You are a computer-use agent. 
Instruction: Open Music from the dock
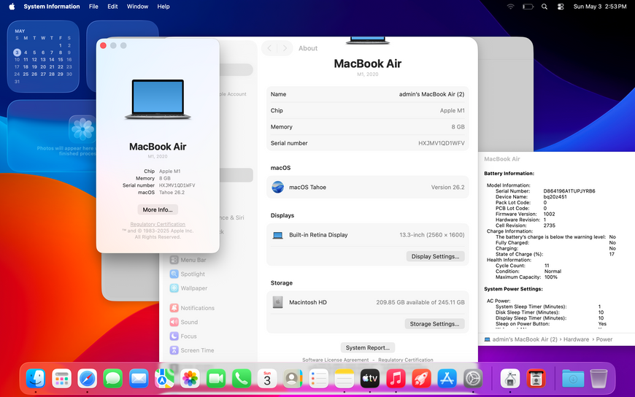pyautogui.click(x=396, y=379)
